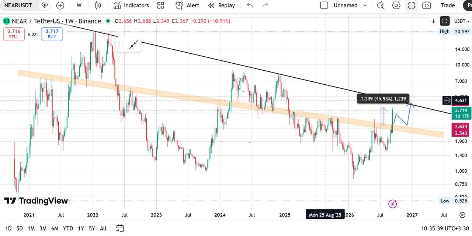Add a symbol to compare with plus icon
Screen dimensions: 472x236
tap(60, 6)
